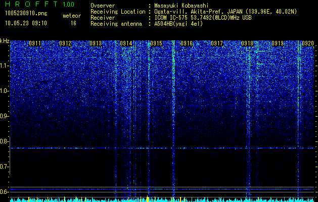318x202 pixels.
Task: Click time marker 0920
Action: (x=308, y=43)
